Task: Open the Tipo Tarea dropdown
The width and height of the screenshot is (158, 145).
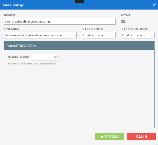Action: tap(40, 35)
